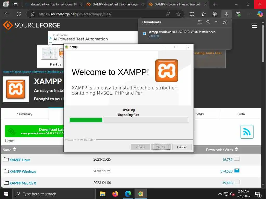Click Cancel in the Setup dialog

pos(182,147)
